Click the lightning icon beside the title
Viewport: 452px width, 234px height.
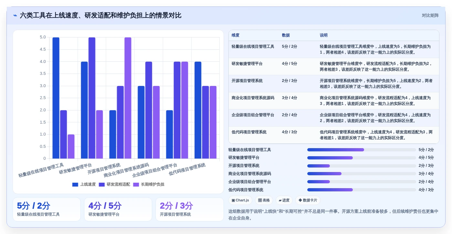[x=15, y=15]
